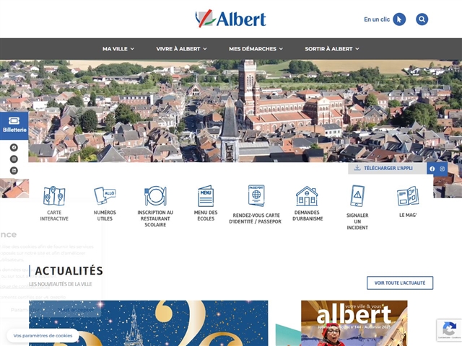Open Facebook from left sidebar

tap(14, 147)
